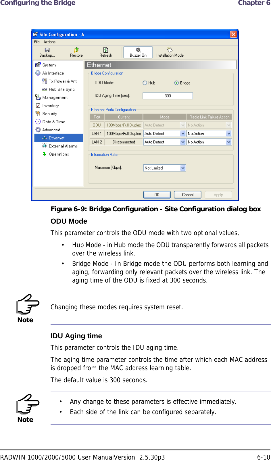Select Hub Site Sync in sidebar
This screenshot has height=461, width=271.
click(58, 89)
